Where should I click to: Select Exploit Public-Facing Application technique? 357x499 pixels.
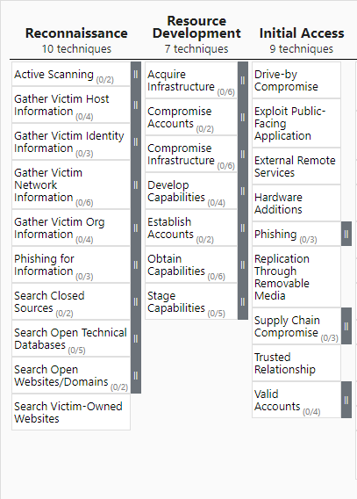point(296,123)
